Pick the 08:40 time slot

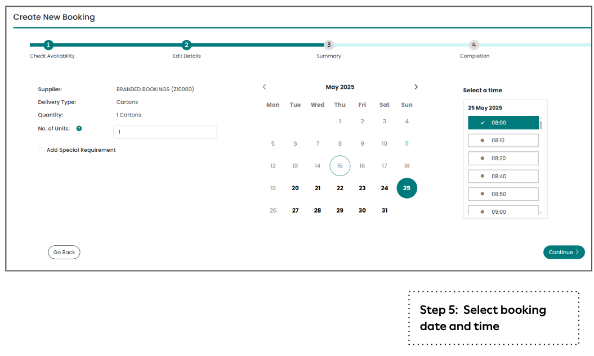[503, 176]
